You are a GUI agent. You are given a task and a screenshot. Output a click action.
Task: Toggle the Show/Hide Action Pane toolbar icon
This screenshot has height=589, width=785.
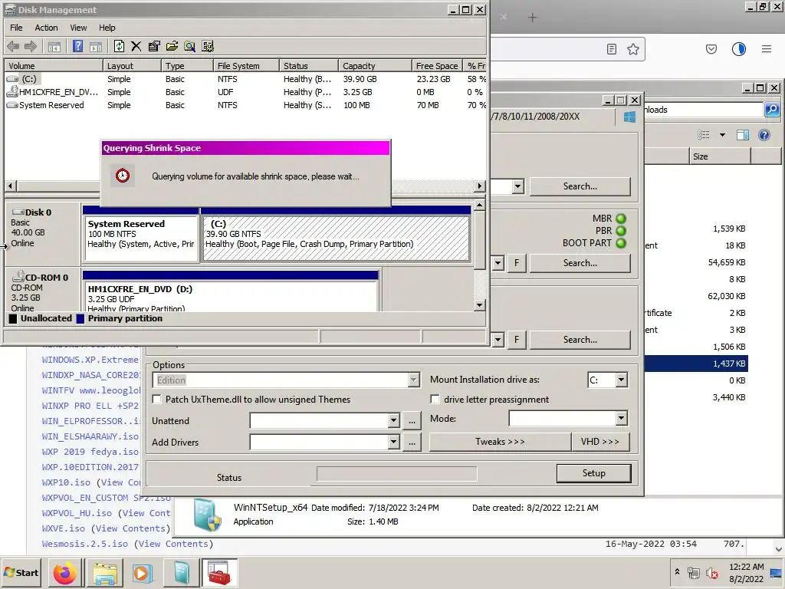[96, 47]
